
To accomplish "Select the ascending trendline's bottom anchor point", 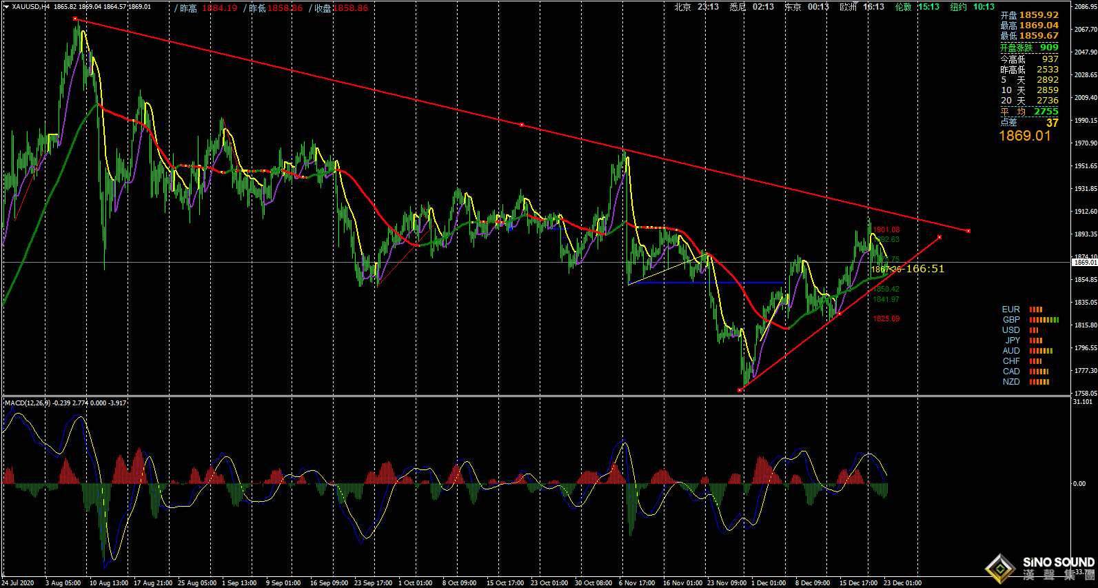I will click(x=740, y=390).
